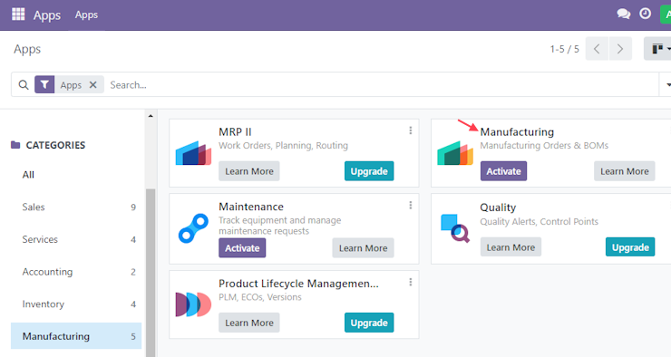Go to the next page of apps
This screenshot has height=357, width=671.
(x=620, y=49)
